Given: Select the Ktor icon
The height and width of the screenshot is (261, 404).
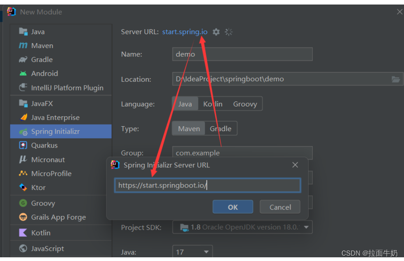Looking at the screenshot, I should tap(23, 187).
